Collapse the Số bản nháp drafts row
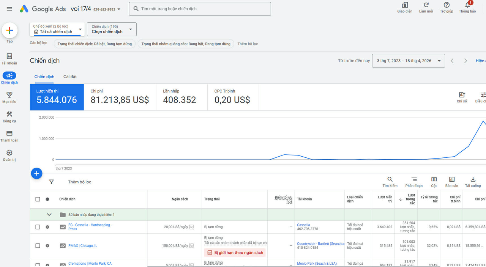Image resolution: width=486 pixels, height=267 pixels. [x=49, y=215]
